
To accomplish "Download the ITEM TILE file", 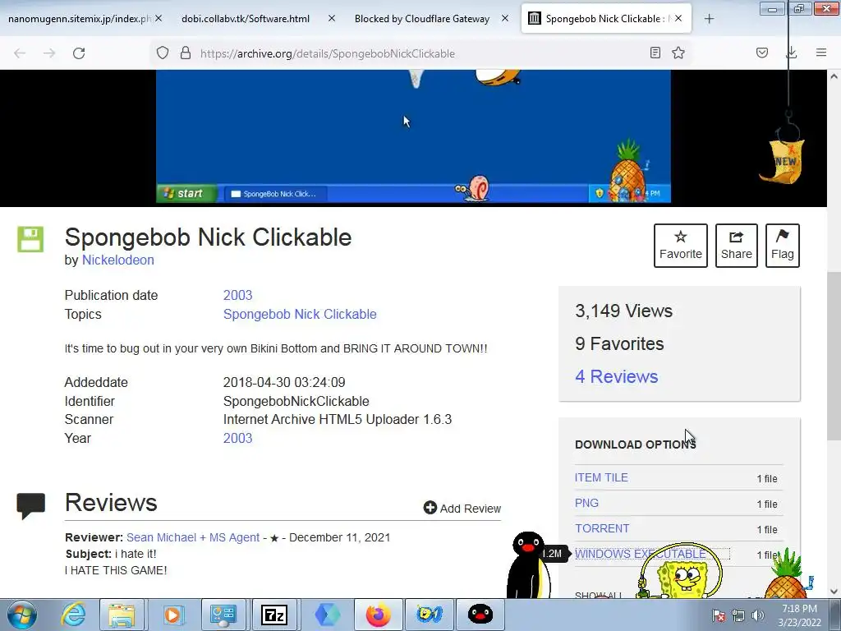I will coord(601,477).
